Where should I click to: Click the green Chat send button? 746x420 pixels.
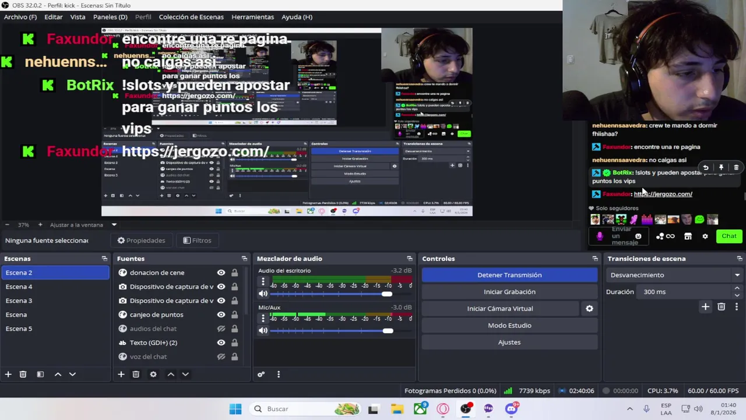point(729,236)
